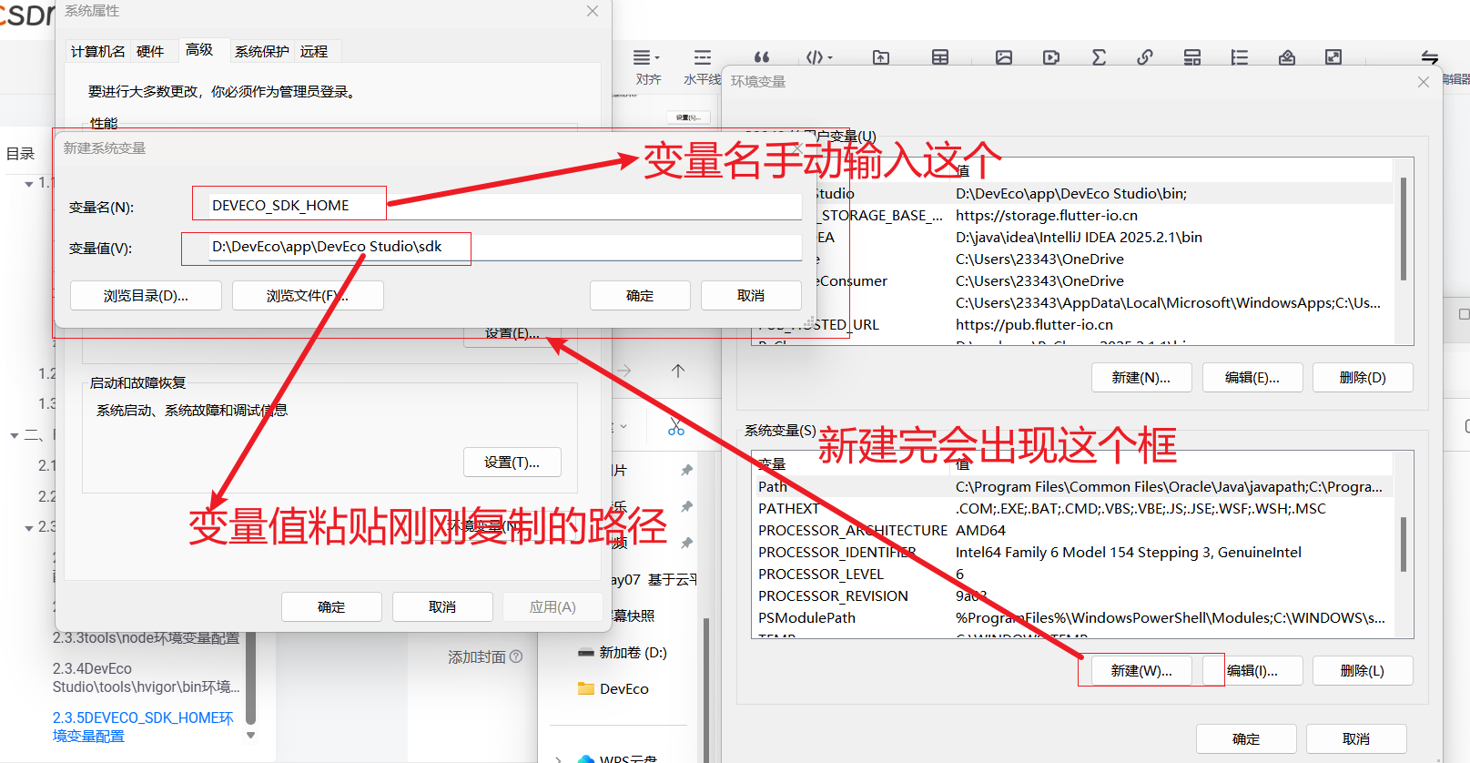Select the PATHEXT system variable row

point(1074,509)
